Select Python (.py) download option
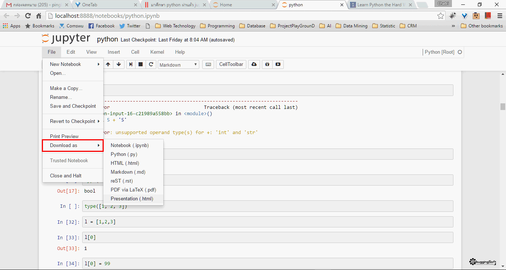This screenshot has height=270, width=506. [x=124, y=154]
